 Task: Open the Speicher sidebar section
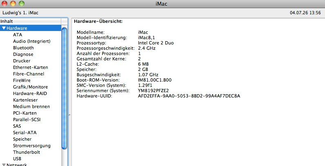(x=22, y=139)
